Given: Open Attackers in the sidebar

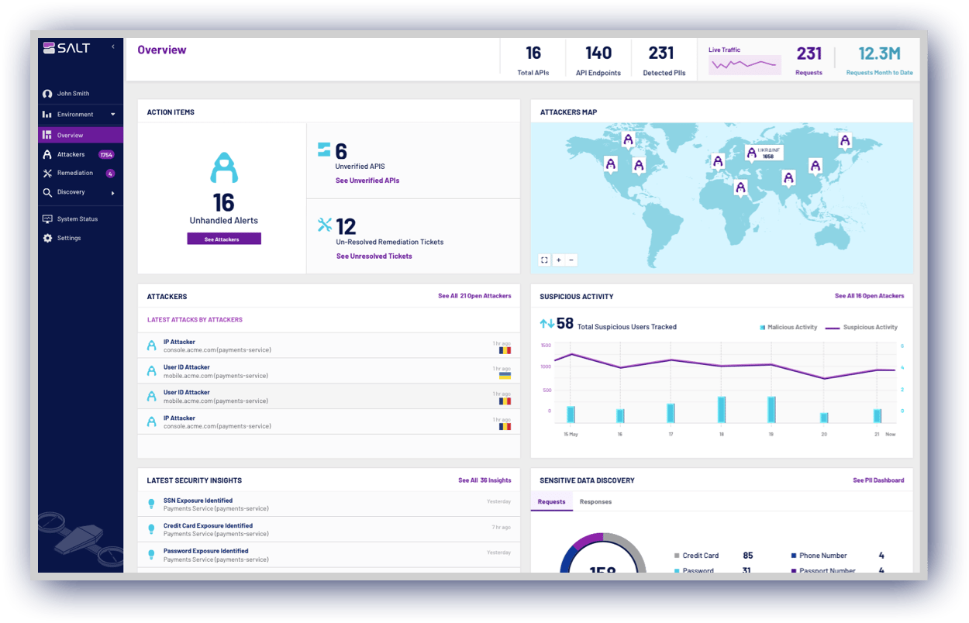Looking at the screenshot, I should (x=71, y=154).
